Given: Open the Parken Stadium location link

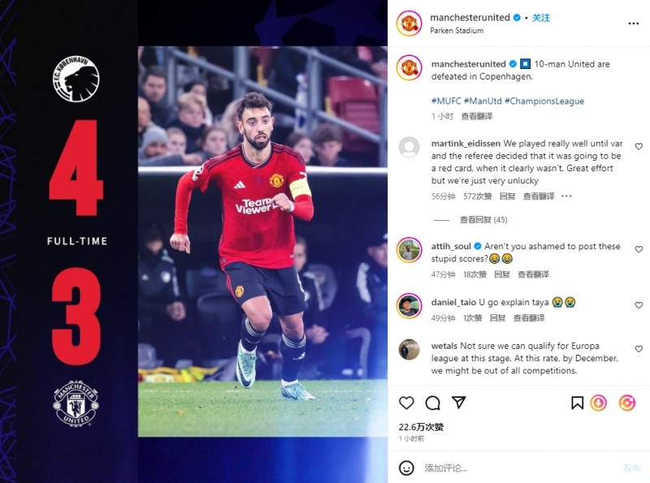Looking at the screenshot, I should coord(457,31).
